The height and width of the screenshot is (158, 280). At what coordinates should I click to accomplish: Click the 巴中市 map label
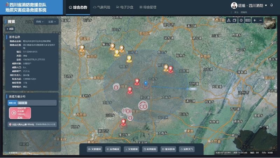(169, 25)
